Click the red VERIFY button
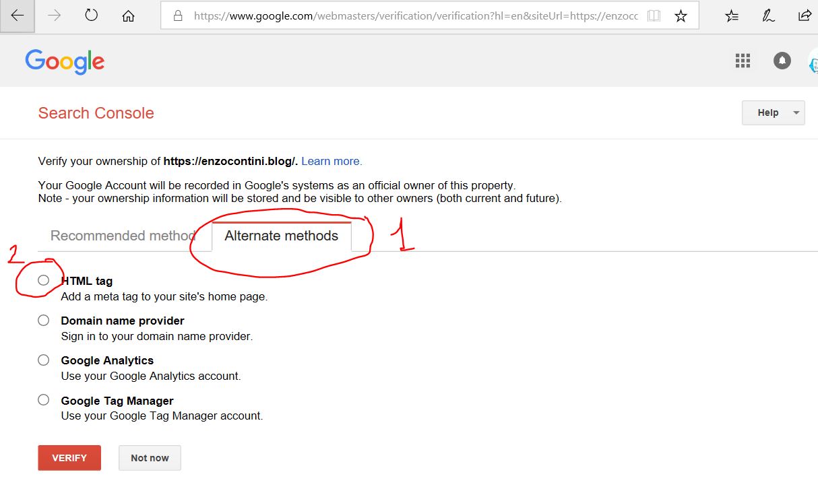The width and height of the screenshot is (818, 497). [69, 458]
